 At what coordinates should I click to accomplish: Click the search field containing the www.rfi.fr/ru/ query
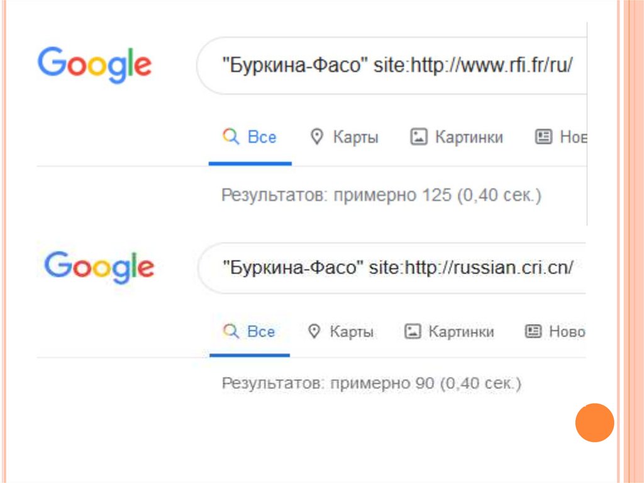tap(396, 66)
